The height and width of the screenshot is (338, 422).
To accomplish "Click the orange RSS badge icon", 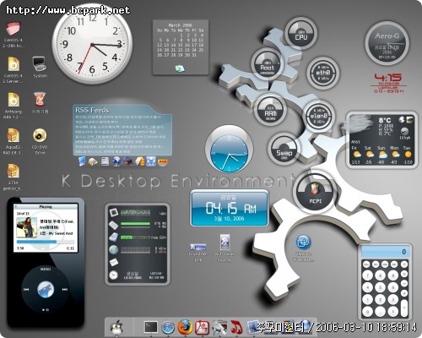I will 163,161.
